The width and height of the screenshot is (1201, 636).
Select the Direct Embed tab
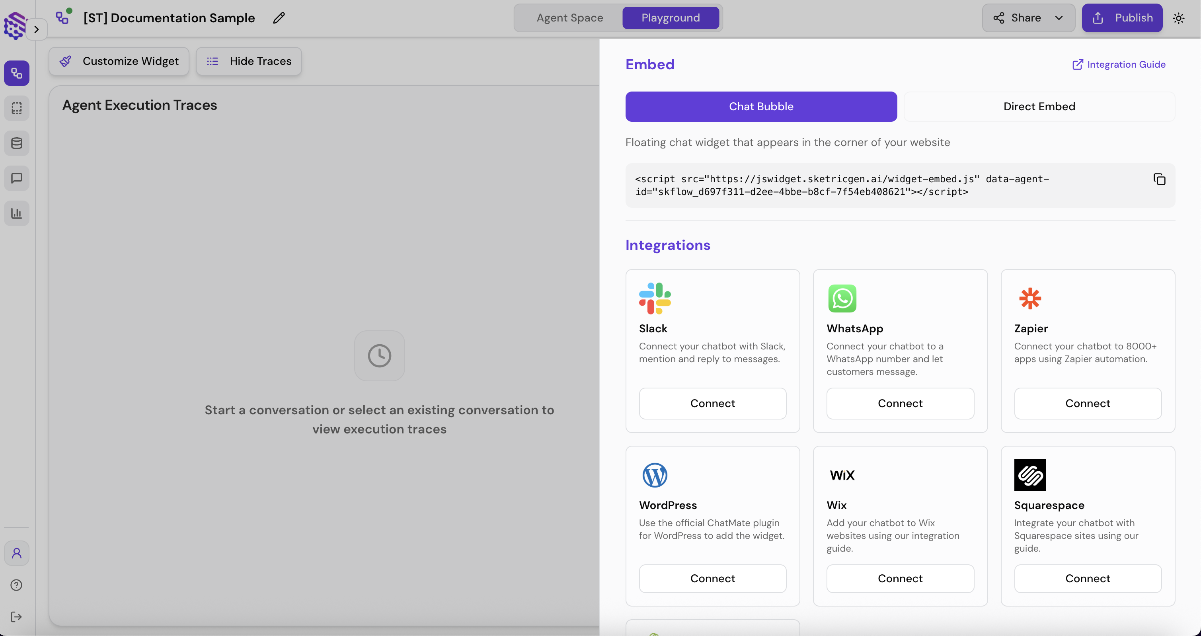(1039, 106)
